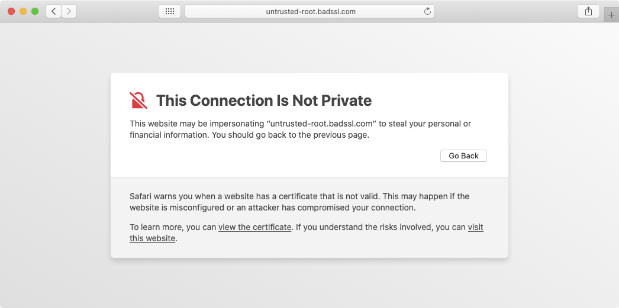Close the Safari window with the red button
619x308 pixels.
[11, 11]
